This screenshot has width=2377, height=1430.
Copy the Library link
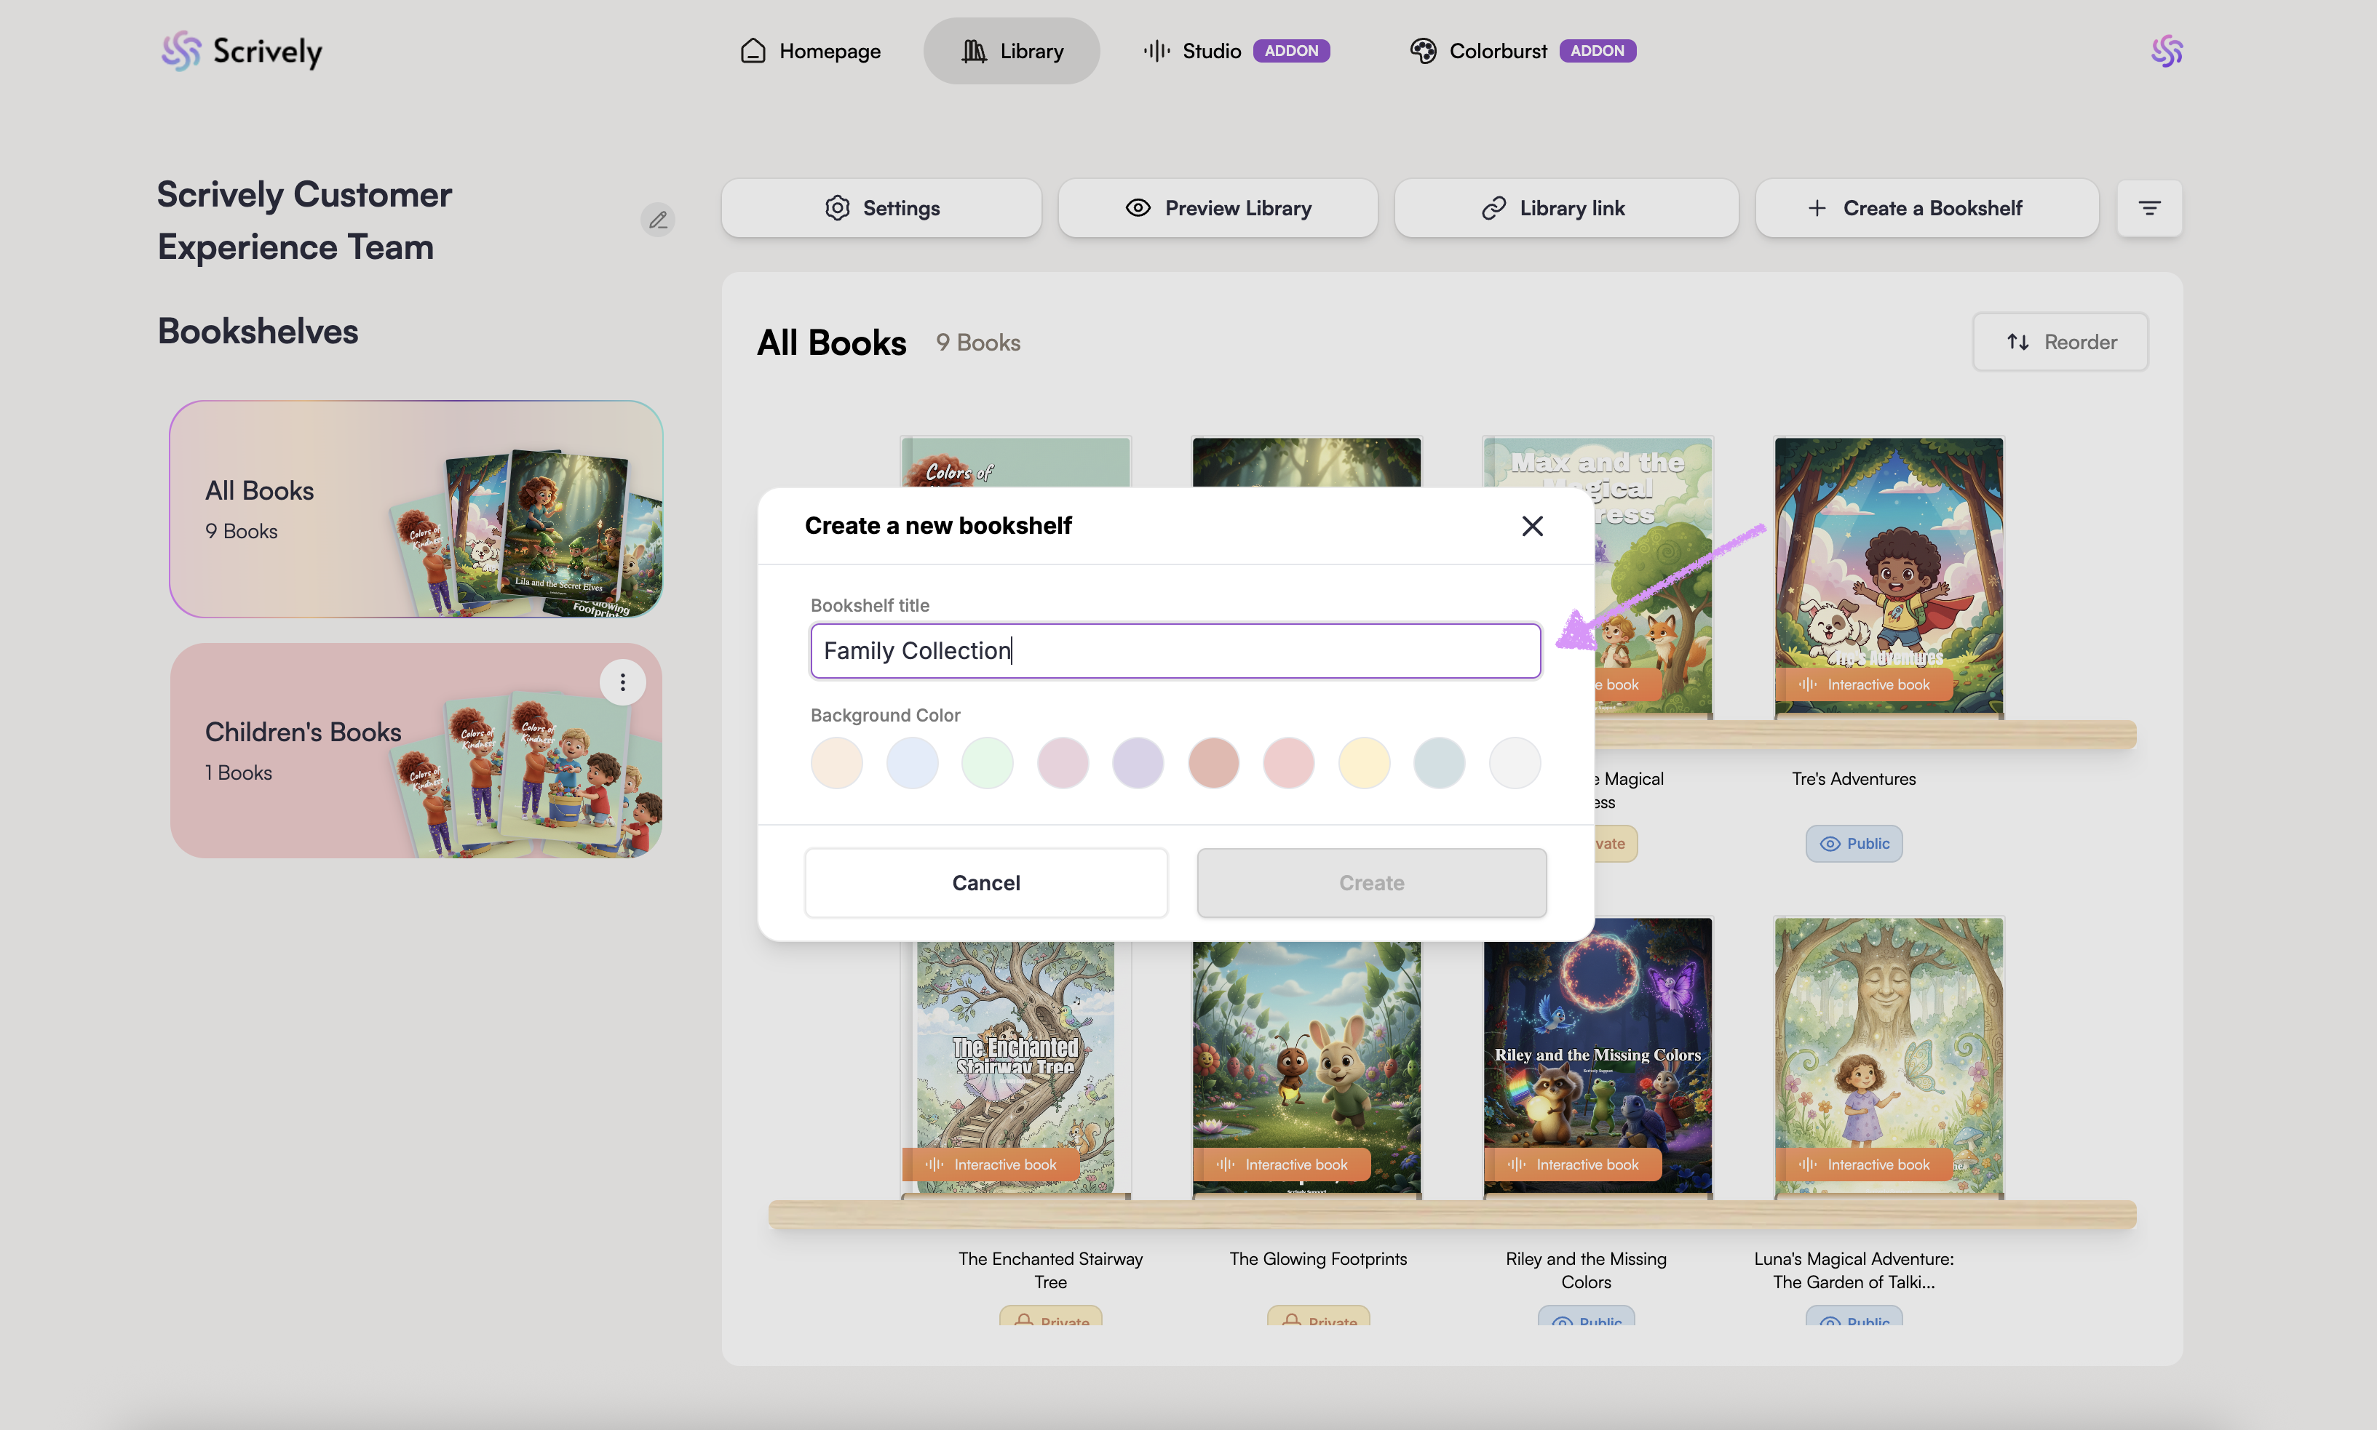pyautogui.click(x=1566, y=208)
